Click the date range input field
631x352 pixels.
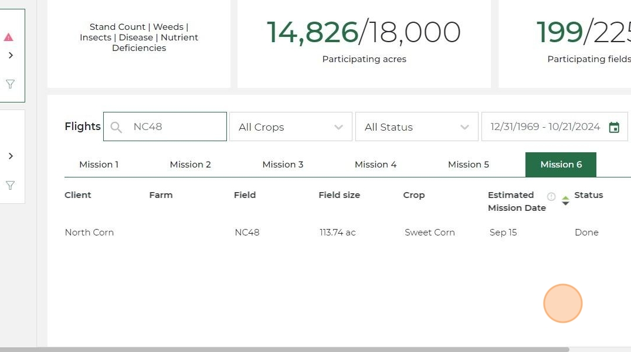(x=545, y=127)
